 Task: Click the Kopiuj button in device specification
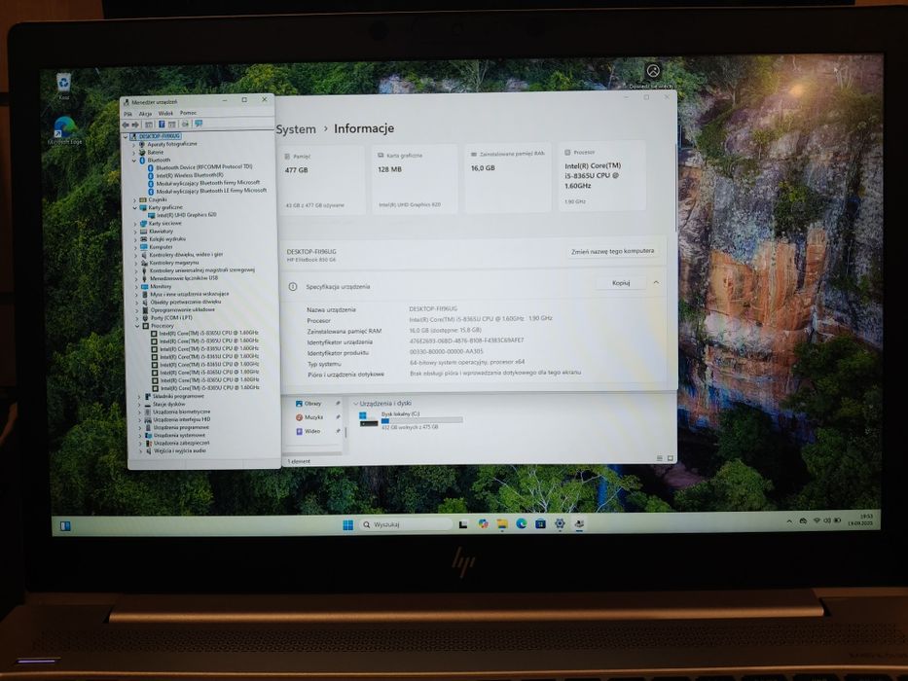tap(621, 283)
